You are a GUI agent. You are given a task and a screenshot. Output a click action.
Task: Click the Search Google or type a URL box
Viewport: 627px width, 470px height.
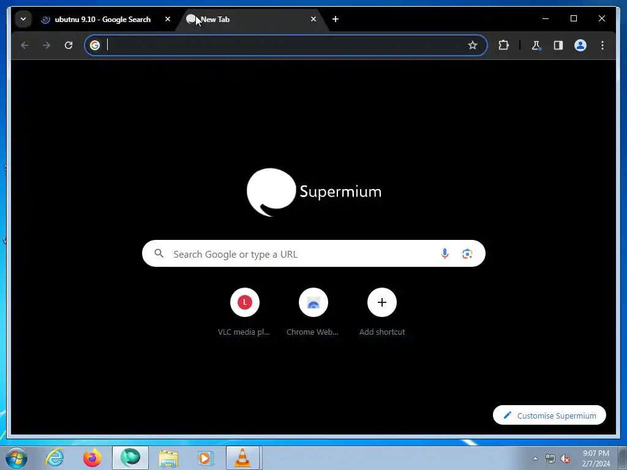click(313, 253)
